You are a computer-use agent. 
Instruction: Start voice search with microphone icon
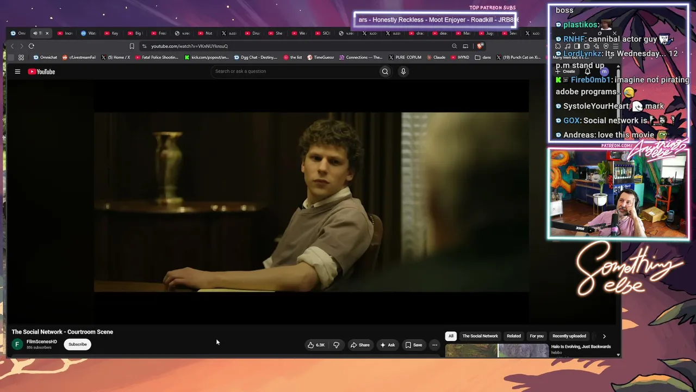403,71
